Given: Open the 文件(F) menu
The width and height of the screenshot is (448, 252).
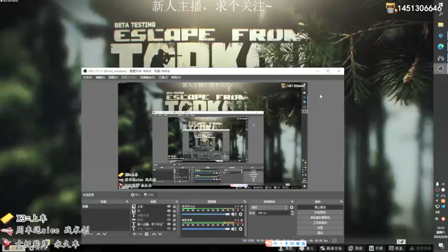Looking at the screenshot, I should (x=87, y=77).
